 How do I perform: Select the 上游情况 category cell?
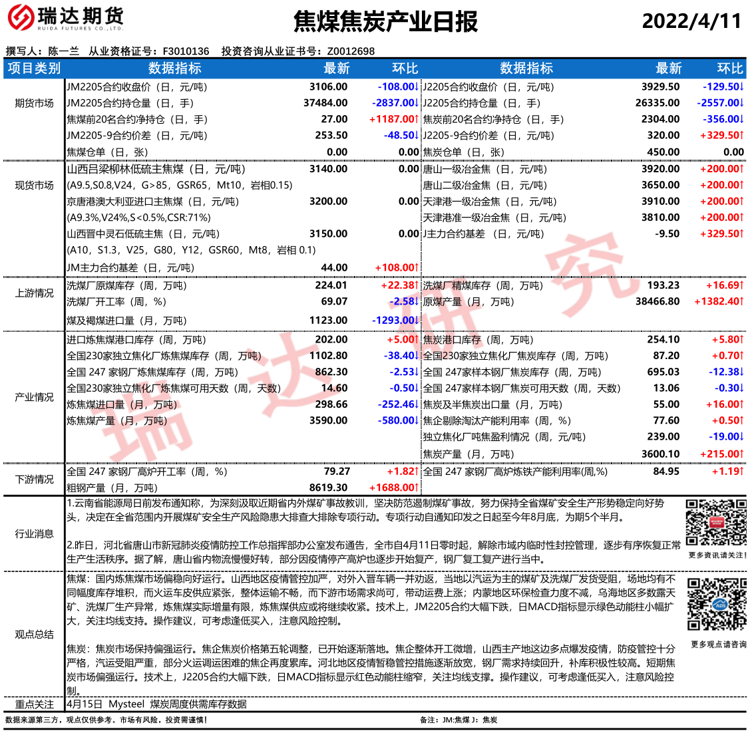[x=34, y=293]
